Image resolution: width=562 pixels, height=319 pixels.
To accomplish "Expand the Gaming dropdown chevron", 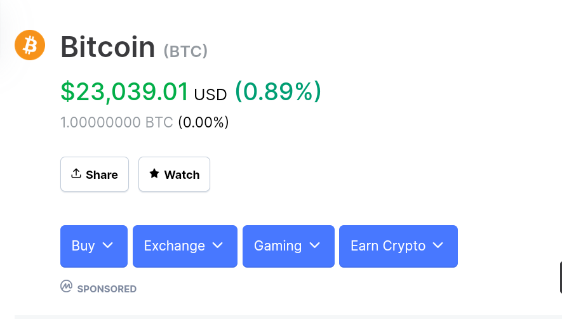I will click(315, 245).
